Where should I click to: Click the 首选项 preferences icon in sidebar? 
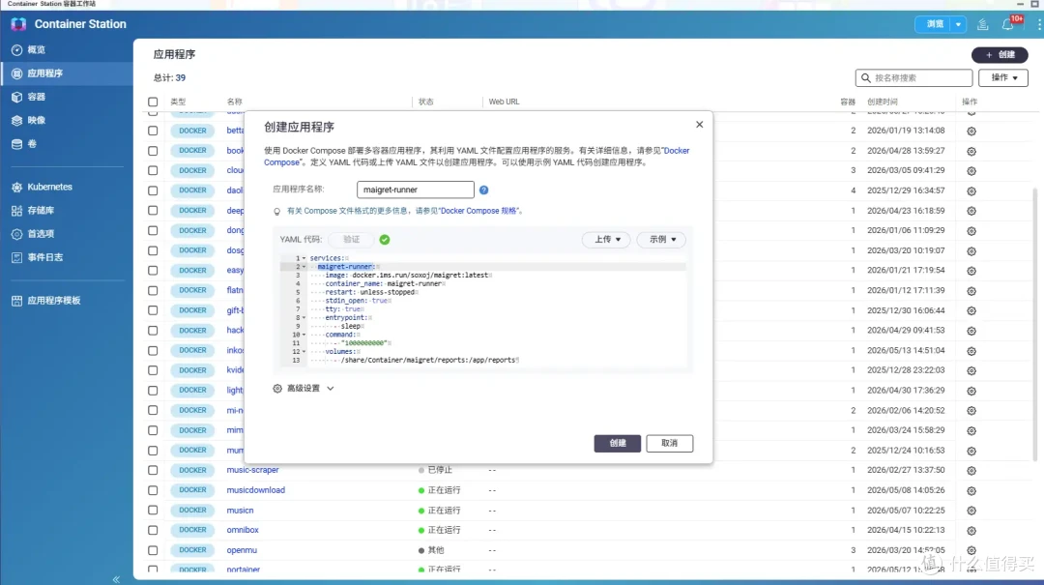[x=16, y=234]
